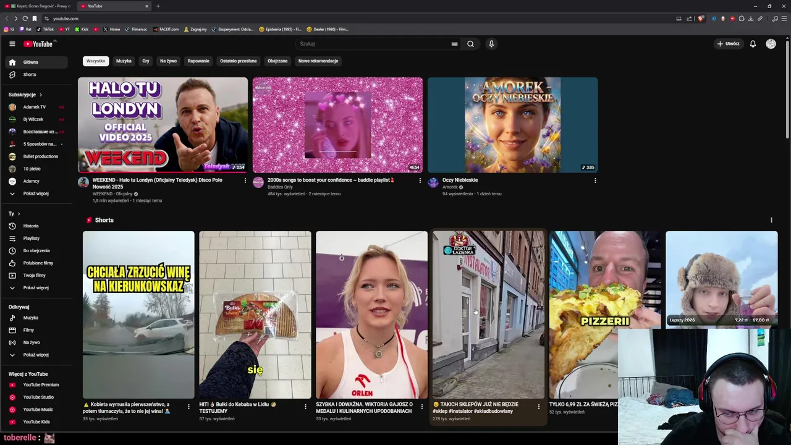Select the Na żywo filter chip

point(168,61)
